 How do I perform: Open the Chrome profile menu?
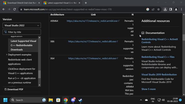[x=176, y=9]
